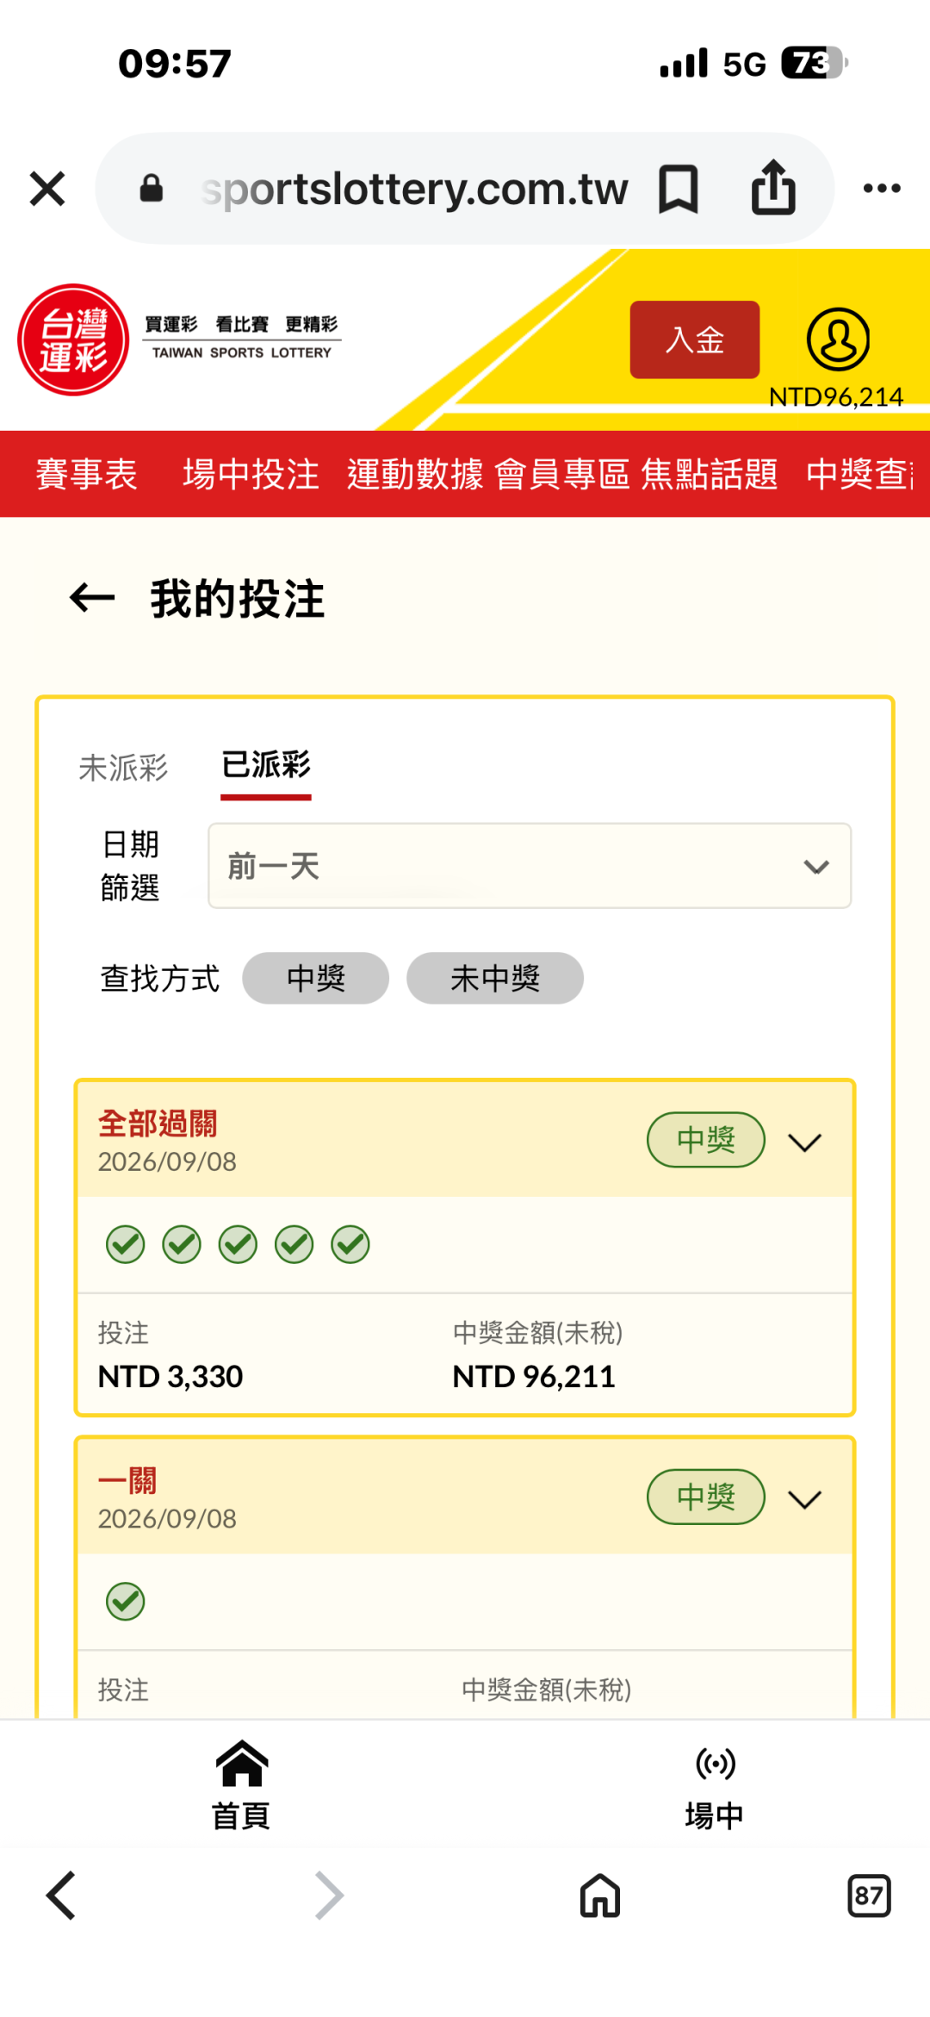Open the tabs counter showing 87
This screenshot has width=930, height=2017.
tap(869, 1896)
